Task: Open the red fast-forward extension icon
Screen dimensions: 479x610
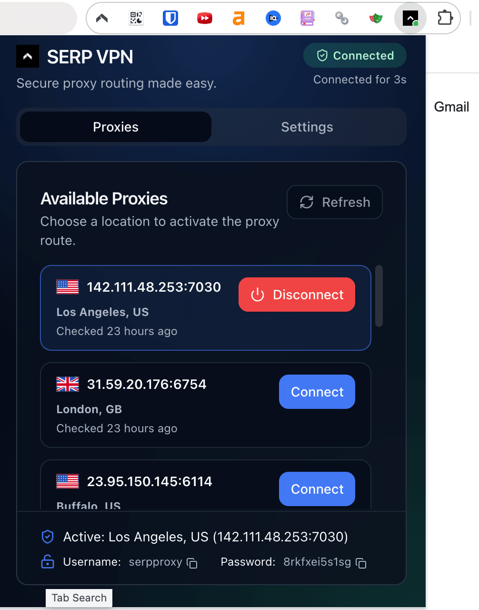Action: 204,18
